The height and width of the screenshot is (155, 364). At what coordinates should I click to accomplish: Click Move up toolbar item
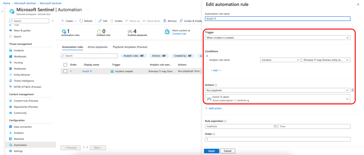pos(132,21)
